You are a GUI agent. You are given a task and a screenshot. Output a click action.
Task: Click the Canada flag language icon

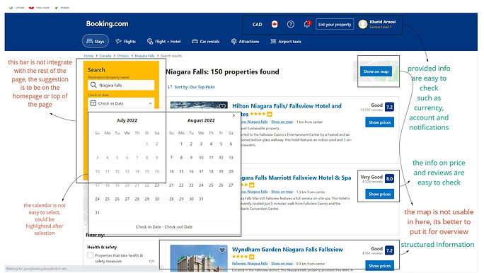point(275,24)
